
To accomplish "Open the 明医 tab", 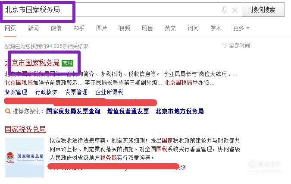I will (x=147, y=28).
